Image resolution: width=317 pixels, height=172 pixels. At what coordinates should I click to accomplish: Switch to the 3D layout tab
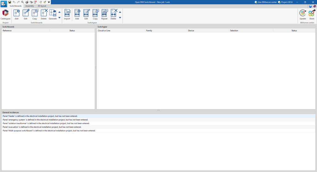[x=42, y=6]
